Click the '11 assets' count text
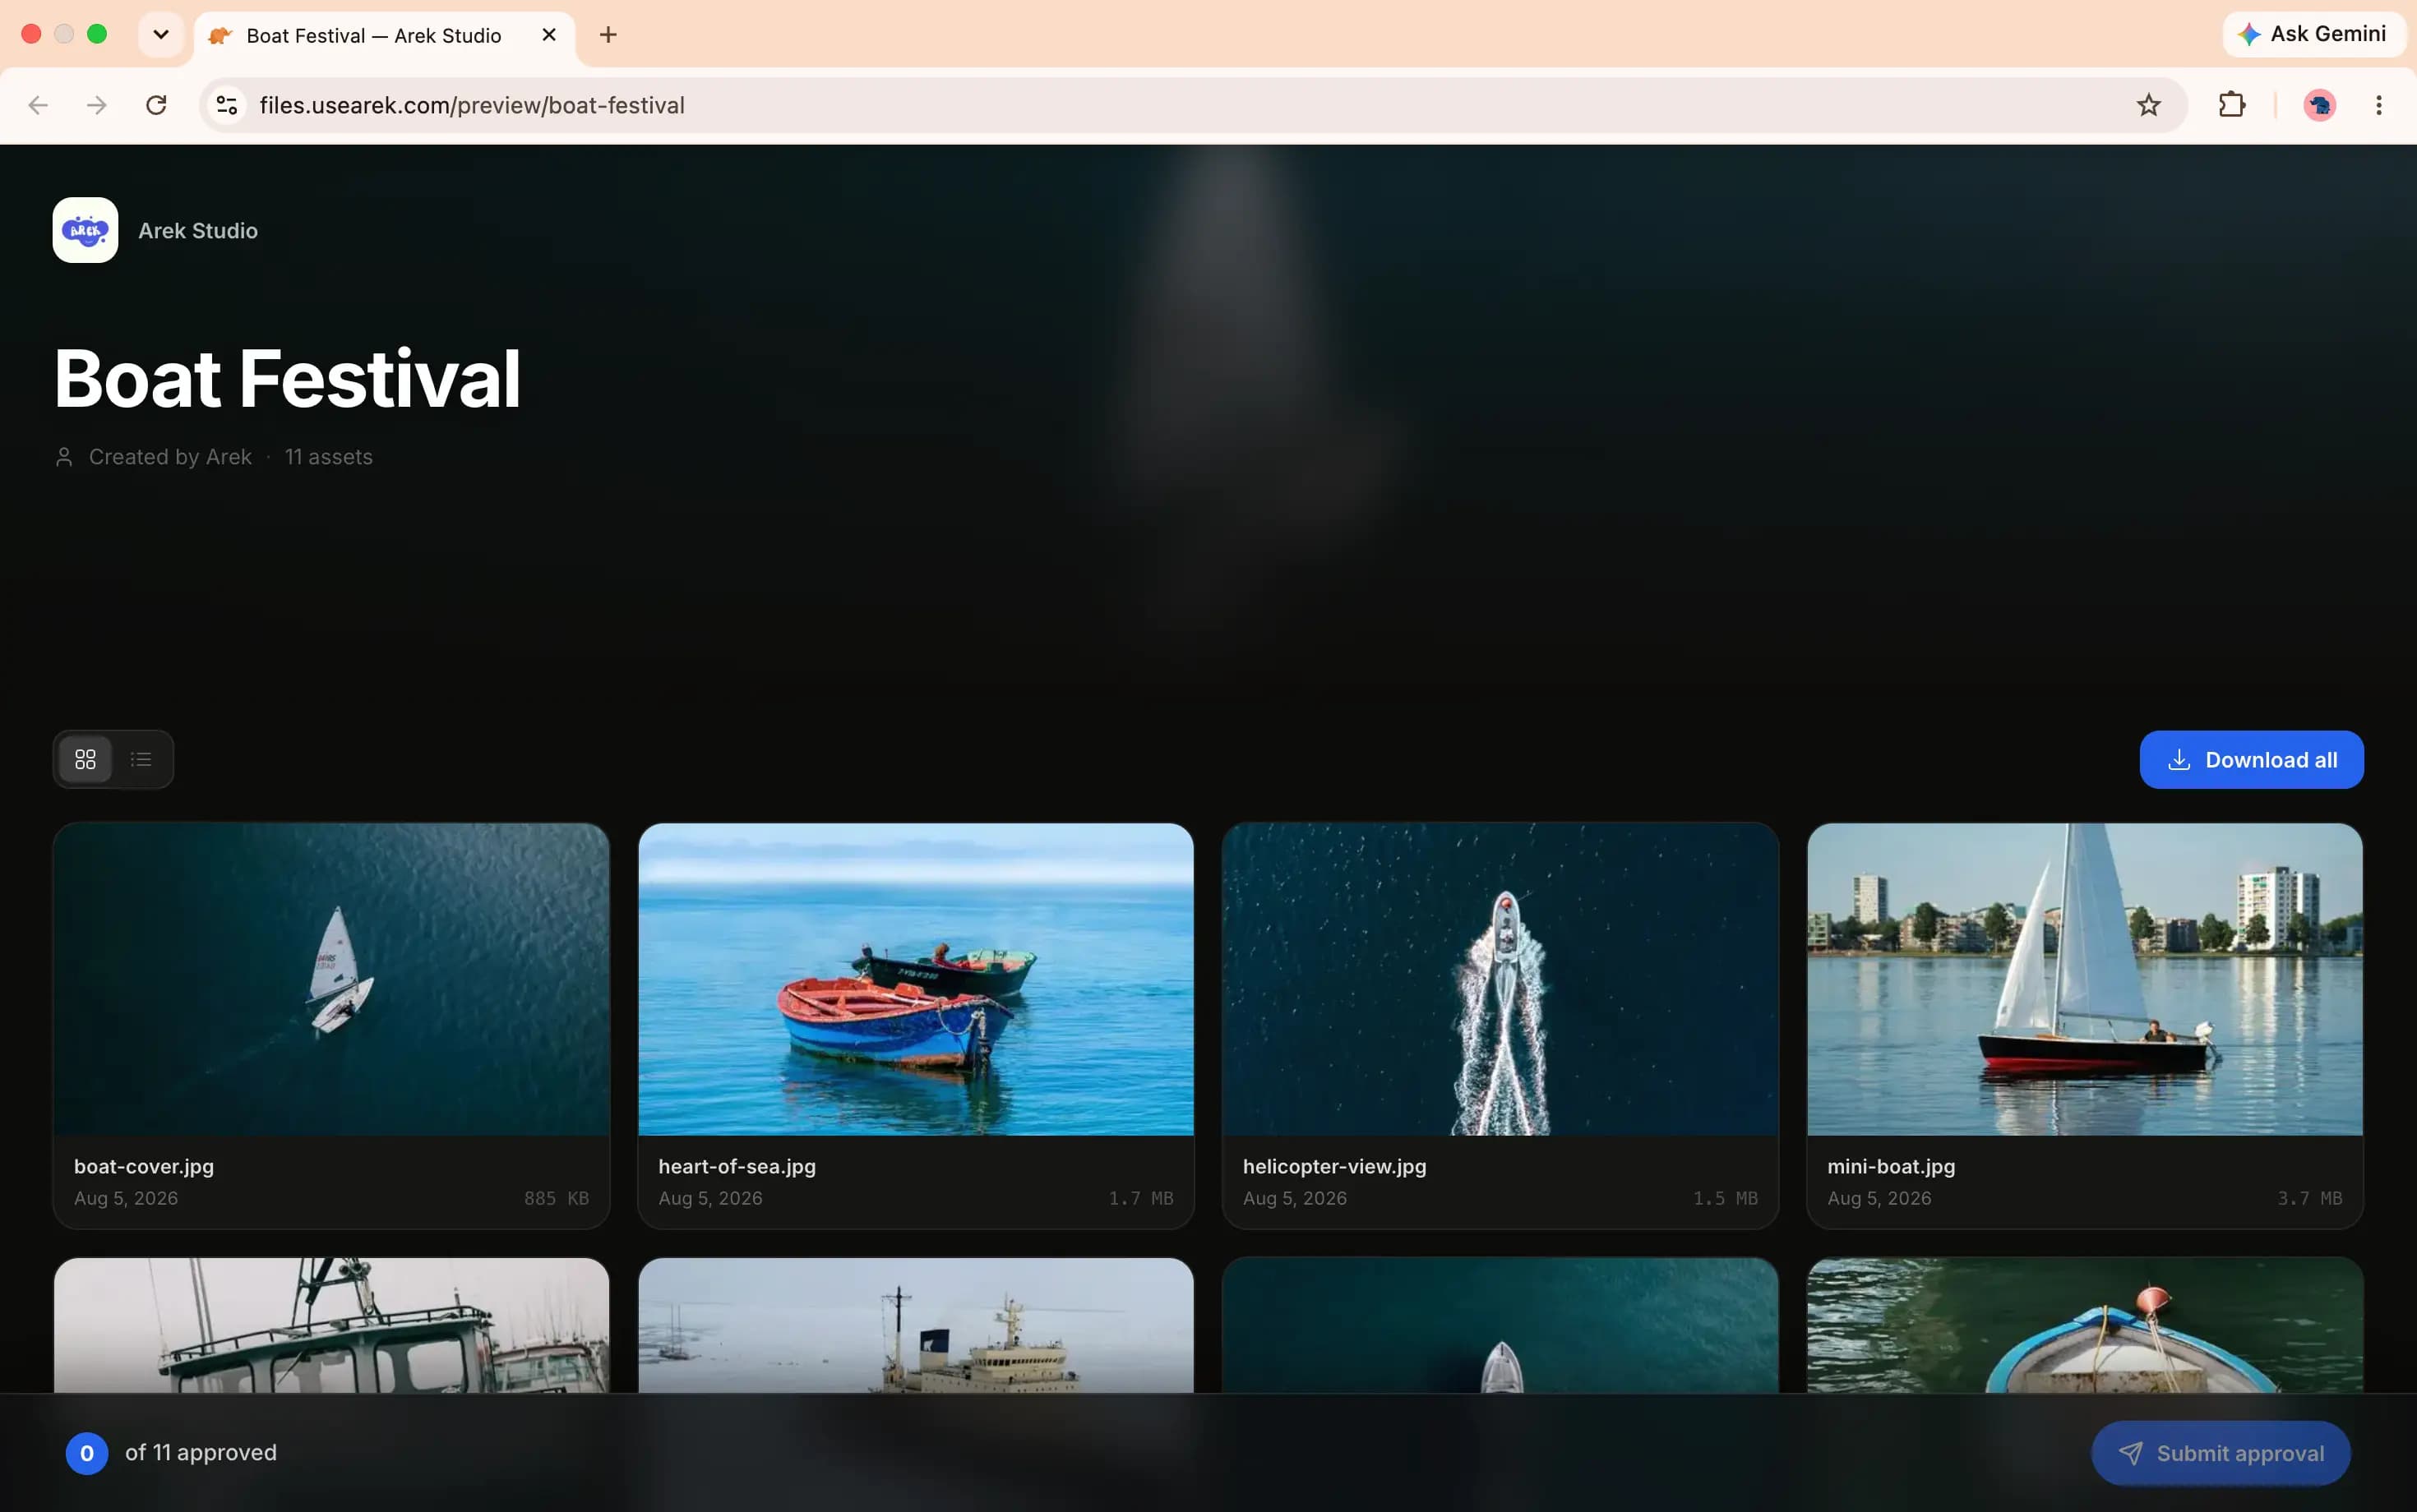The image size is (2417, 1512). tap(328, 457)
